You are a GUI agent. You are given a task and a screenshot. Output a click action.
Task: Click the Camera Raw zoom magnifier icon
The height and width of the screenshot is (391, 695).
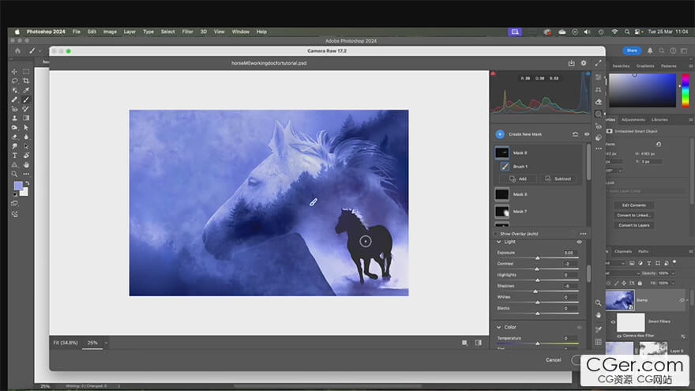click(598, 303)
